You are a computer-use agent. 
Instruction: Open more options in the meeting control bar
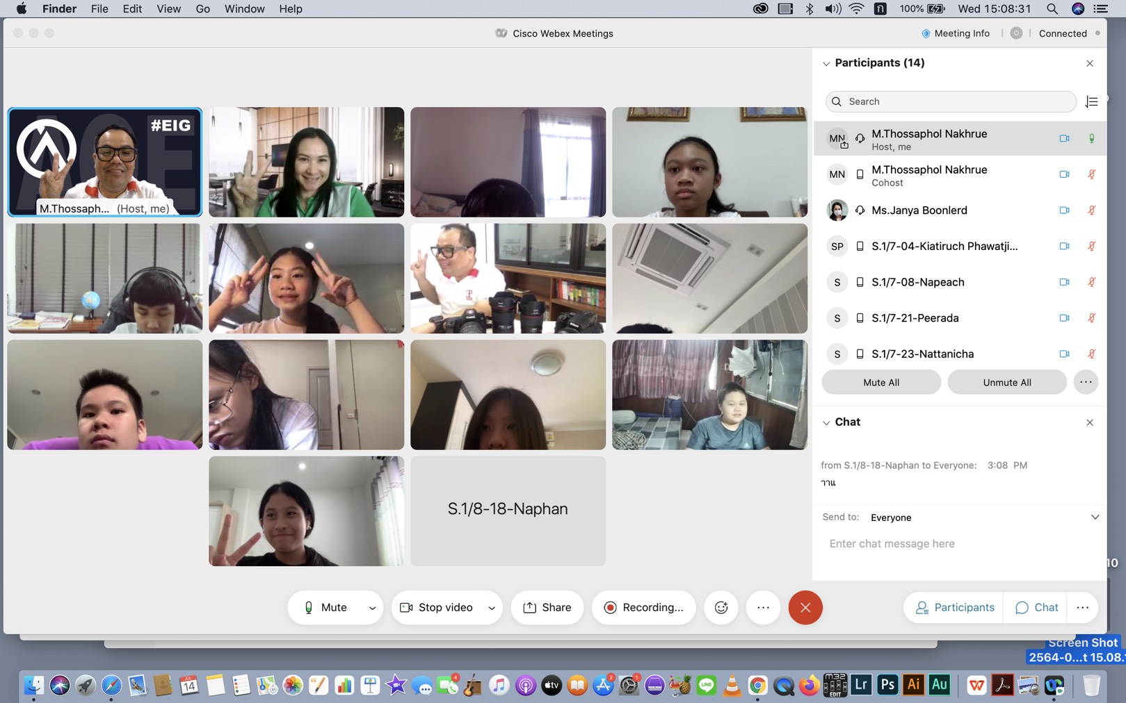coord(763,607)
